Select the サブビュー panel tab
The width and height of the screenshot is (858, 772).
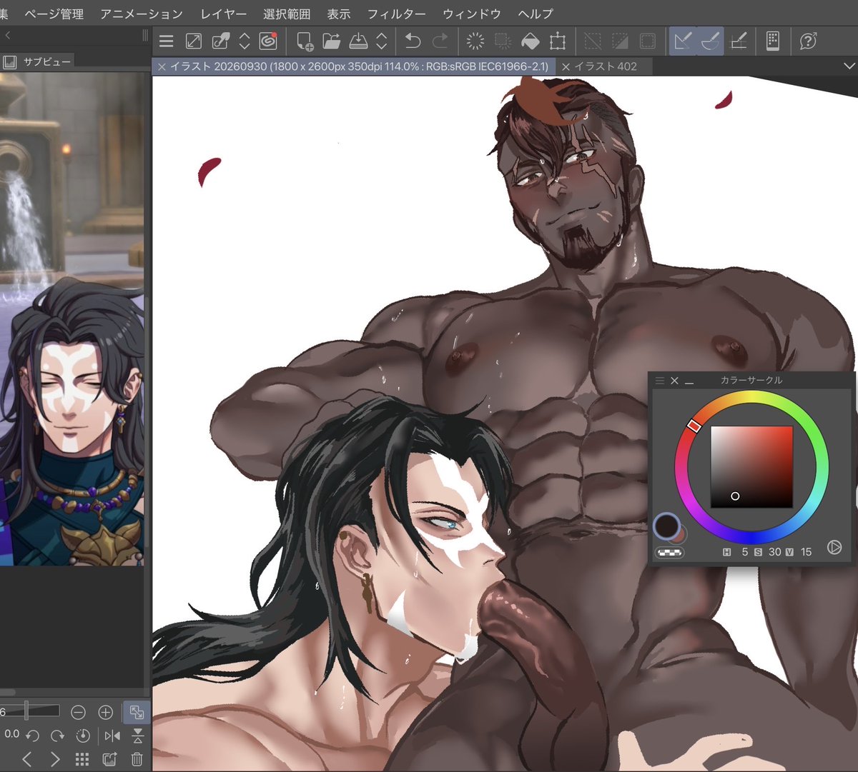(x=39, y=62)
